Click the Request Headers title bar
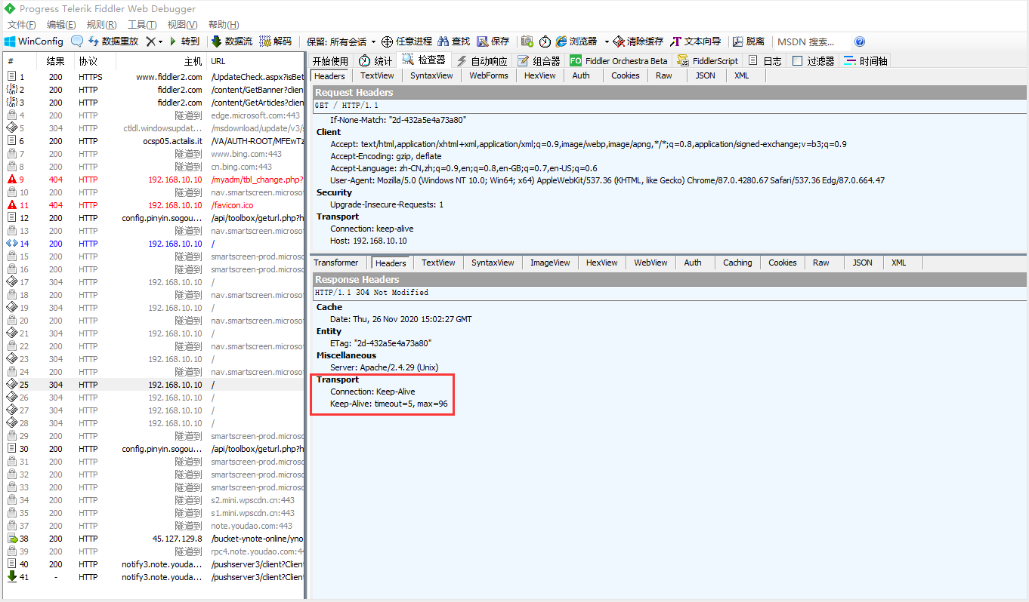1029x602 pixels. coord(669,92)
